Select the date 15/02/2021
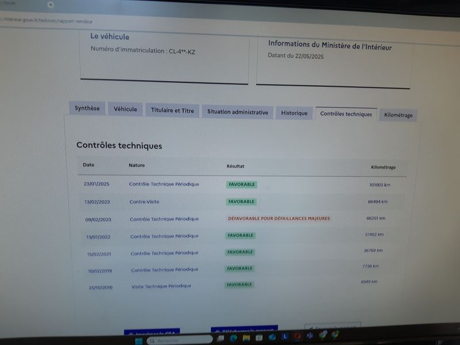Viewport: 460px width, 345px height. point(99,254)
